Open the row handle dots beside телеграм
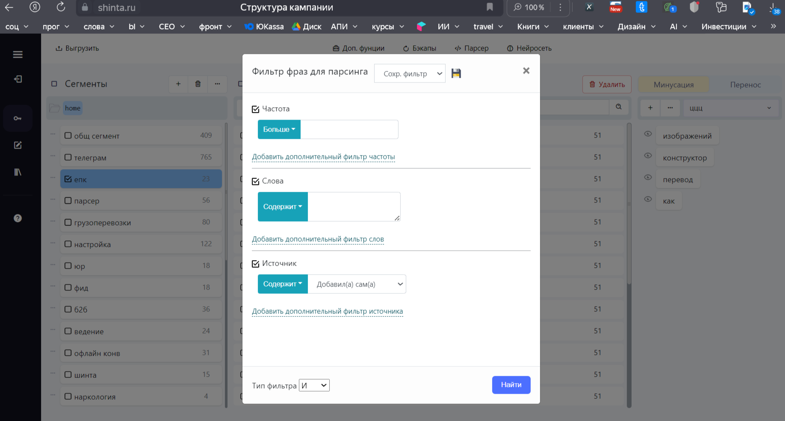 (53, 156)
